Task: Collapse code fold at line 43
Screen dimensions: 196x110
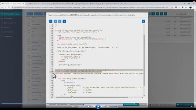Action: coord(54,86)
